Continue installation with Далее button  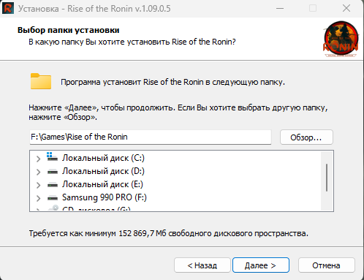261,265
